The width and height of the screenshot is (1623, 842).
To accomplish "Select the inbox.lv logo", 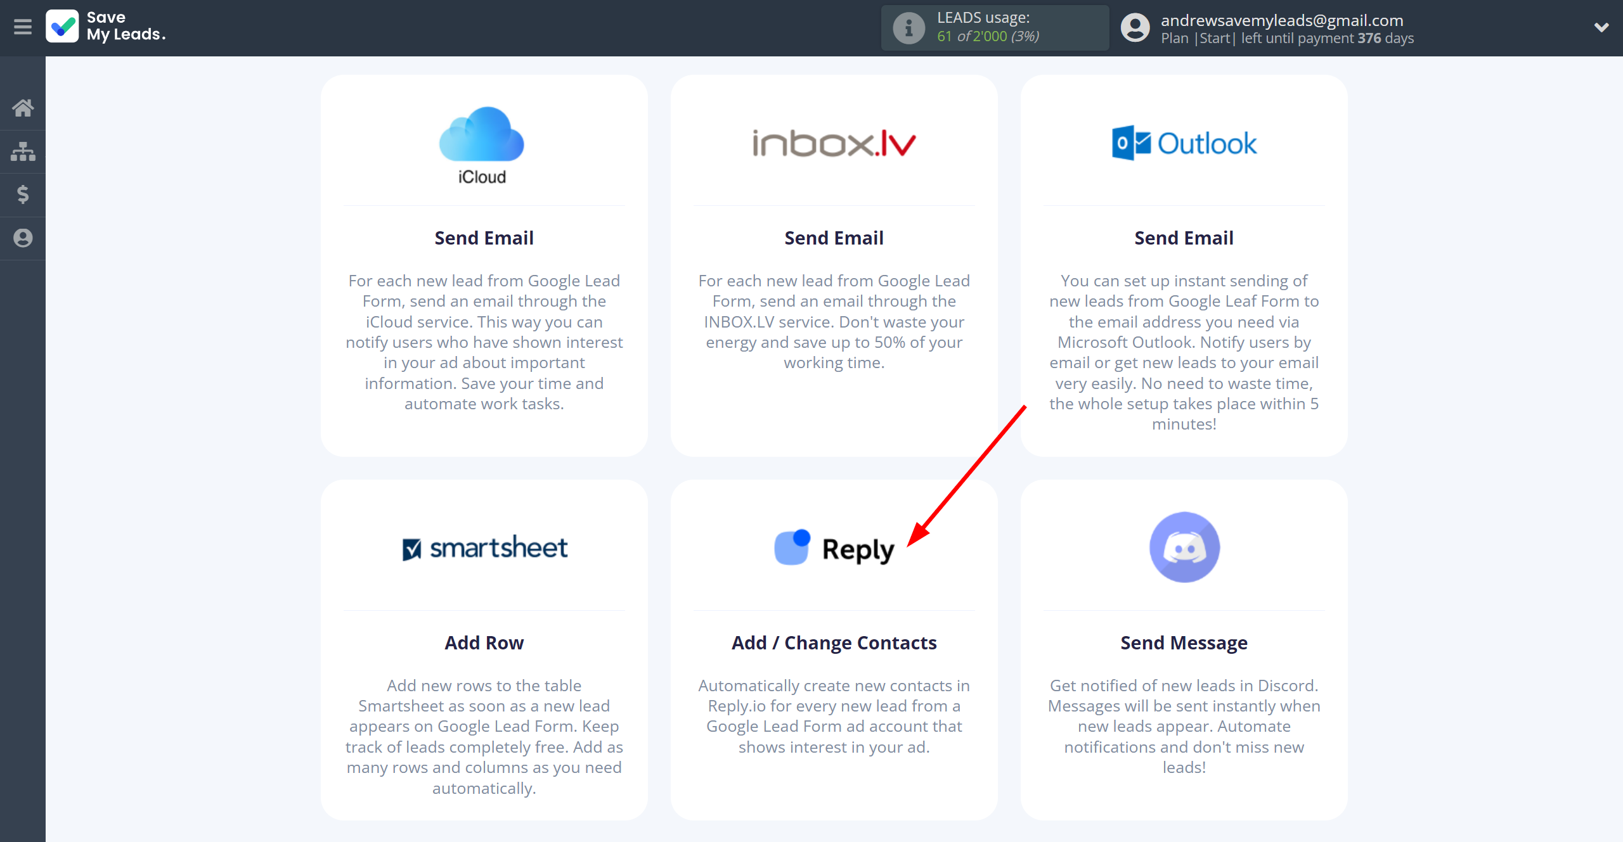I will click(834, 143).
